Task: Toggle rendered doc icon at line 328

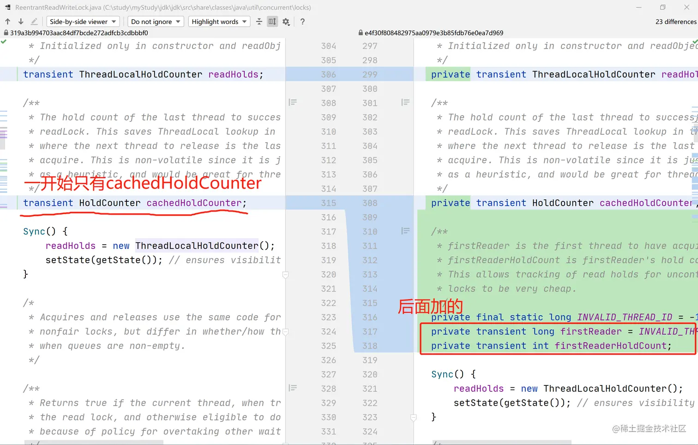Action: pos(293,388)
